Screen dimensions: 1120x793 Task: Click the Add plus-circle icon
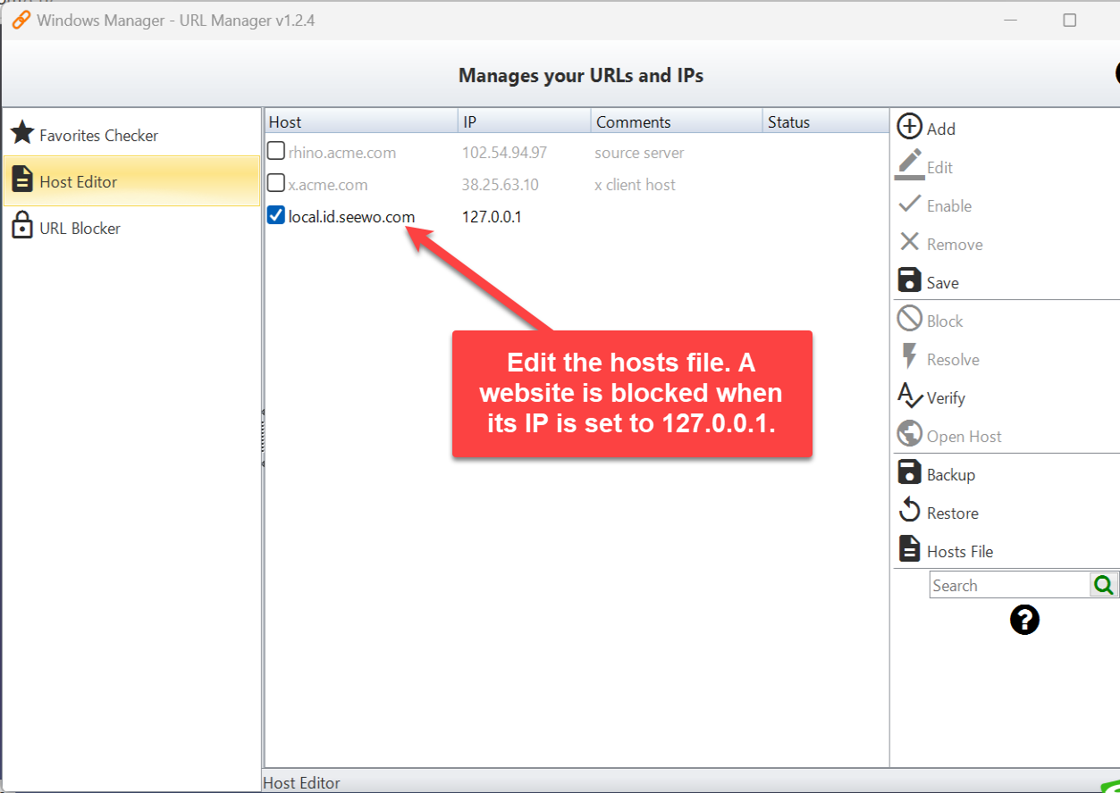coord(909,127)
